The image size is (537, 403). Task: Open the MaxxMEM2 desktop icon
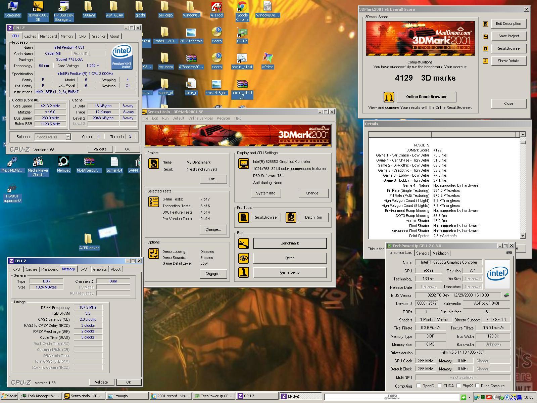[12, 164]
